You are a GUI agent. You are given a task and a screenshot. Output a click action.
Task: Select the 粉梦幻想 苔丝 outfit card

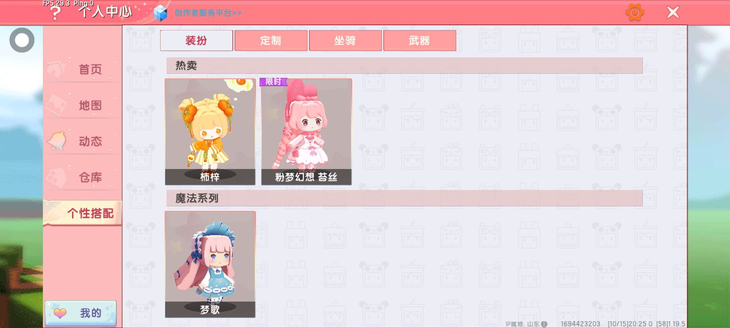pos(307,132)
